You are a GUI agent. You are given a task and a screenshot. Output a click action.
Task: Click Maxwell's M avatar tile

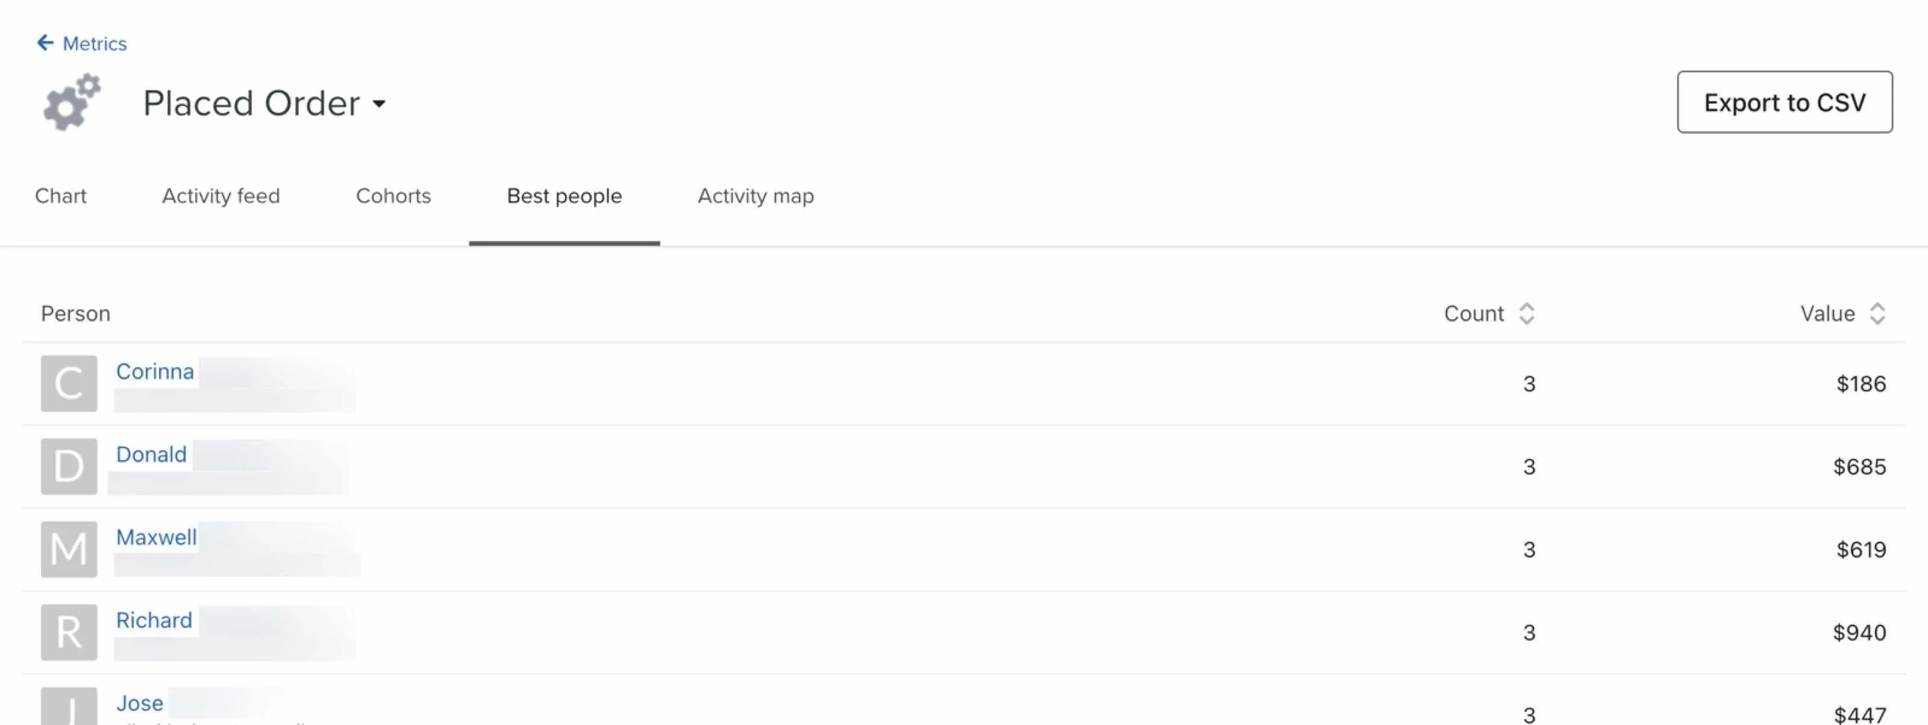tap(69, 549)
